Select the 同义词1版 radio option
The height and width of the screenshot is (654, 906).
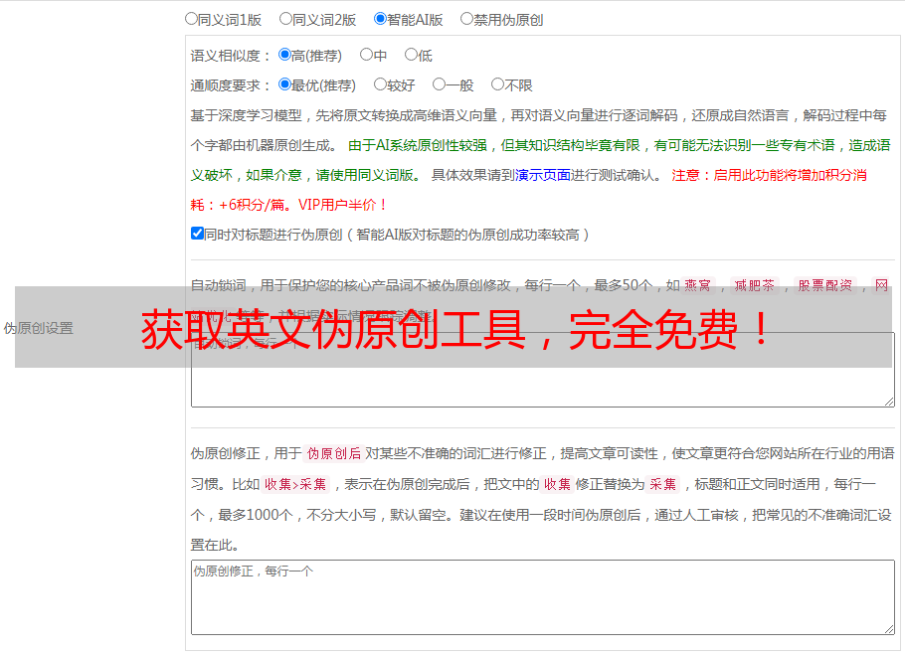191,19
